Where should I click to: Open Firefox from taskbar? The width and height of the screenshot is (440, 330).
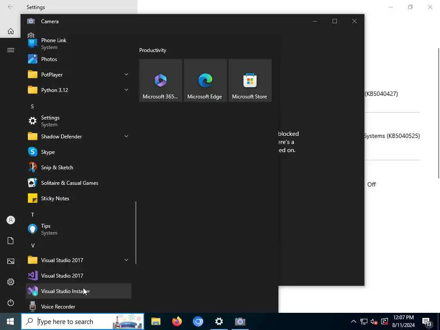click(177, 321)
